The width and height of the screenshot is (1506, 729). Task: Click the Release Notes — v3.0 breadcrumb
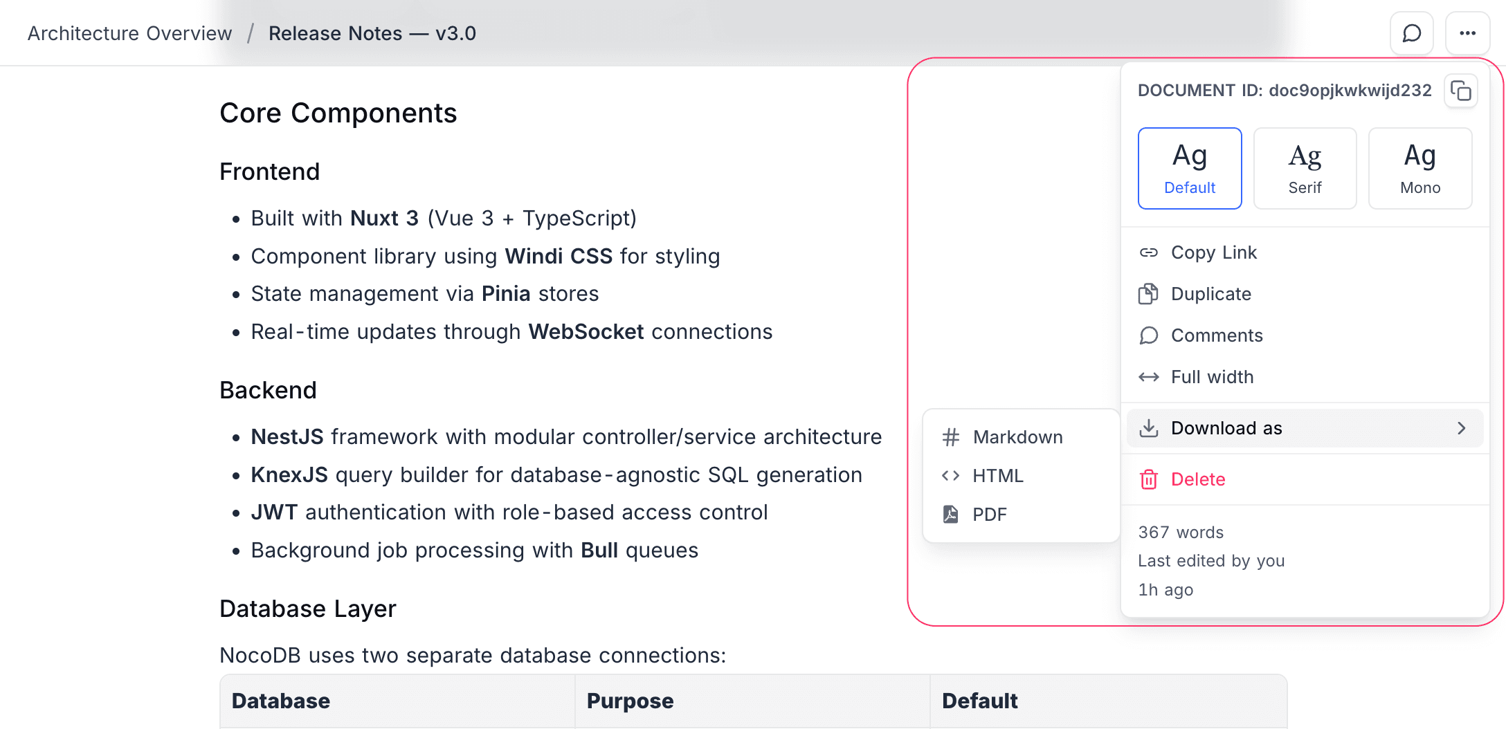point(372,33)
